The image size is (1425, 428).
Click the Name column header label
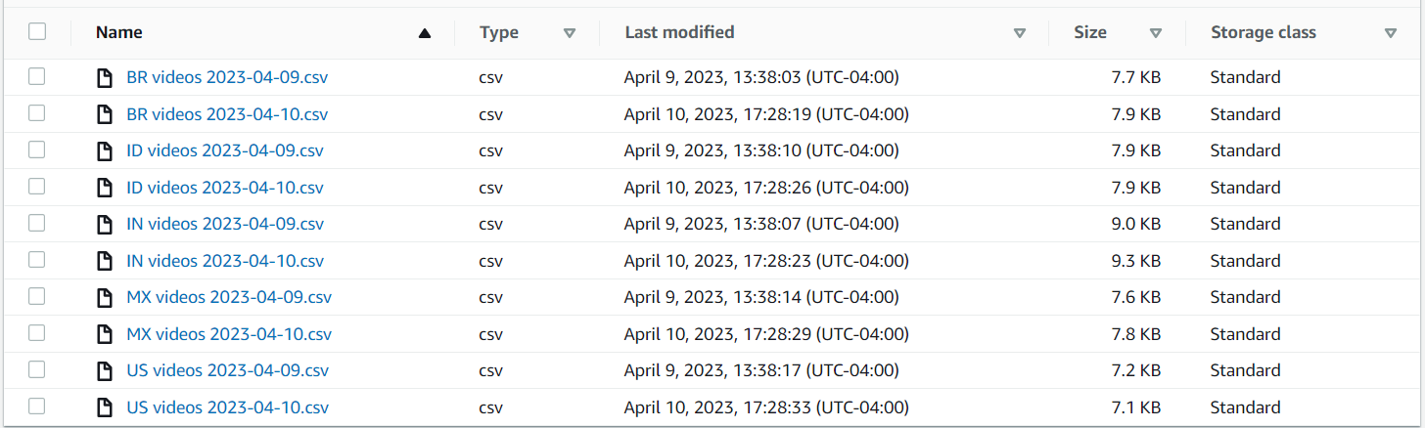[119, 32]
